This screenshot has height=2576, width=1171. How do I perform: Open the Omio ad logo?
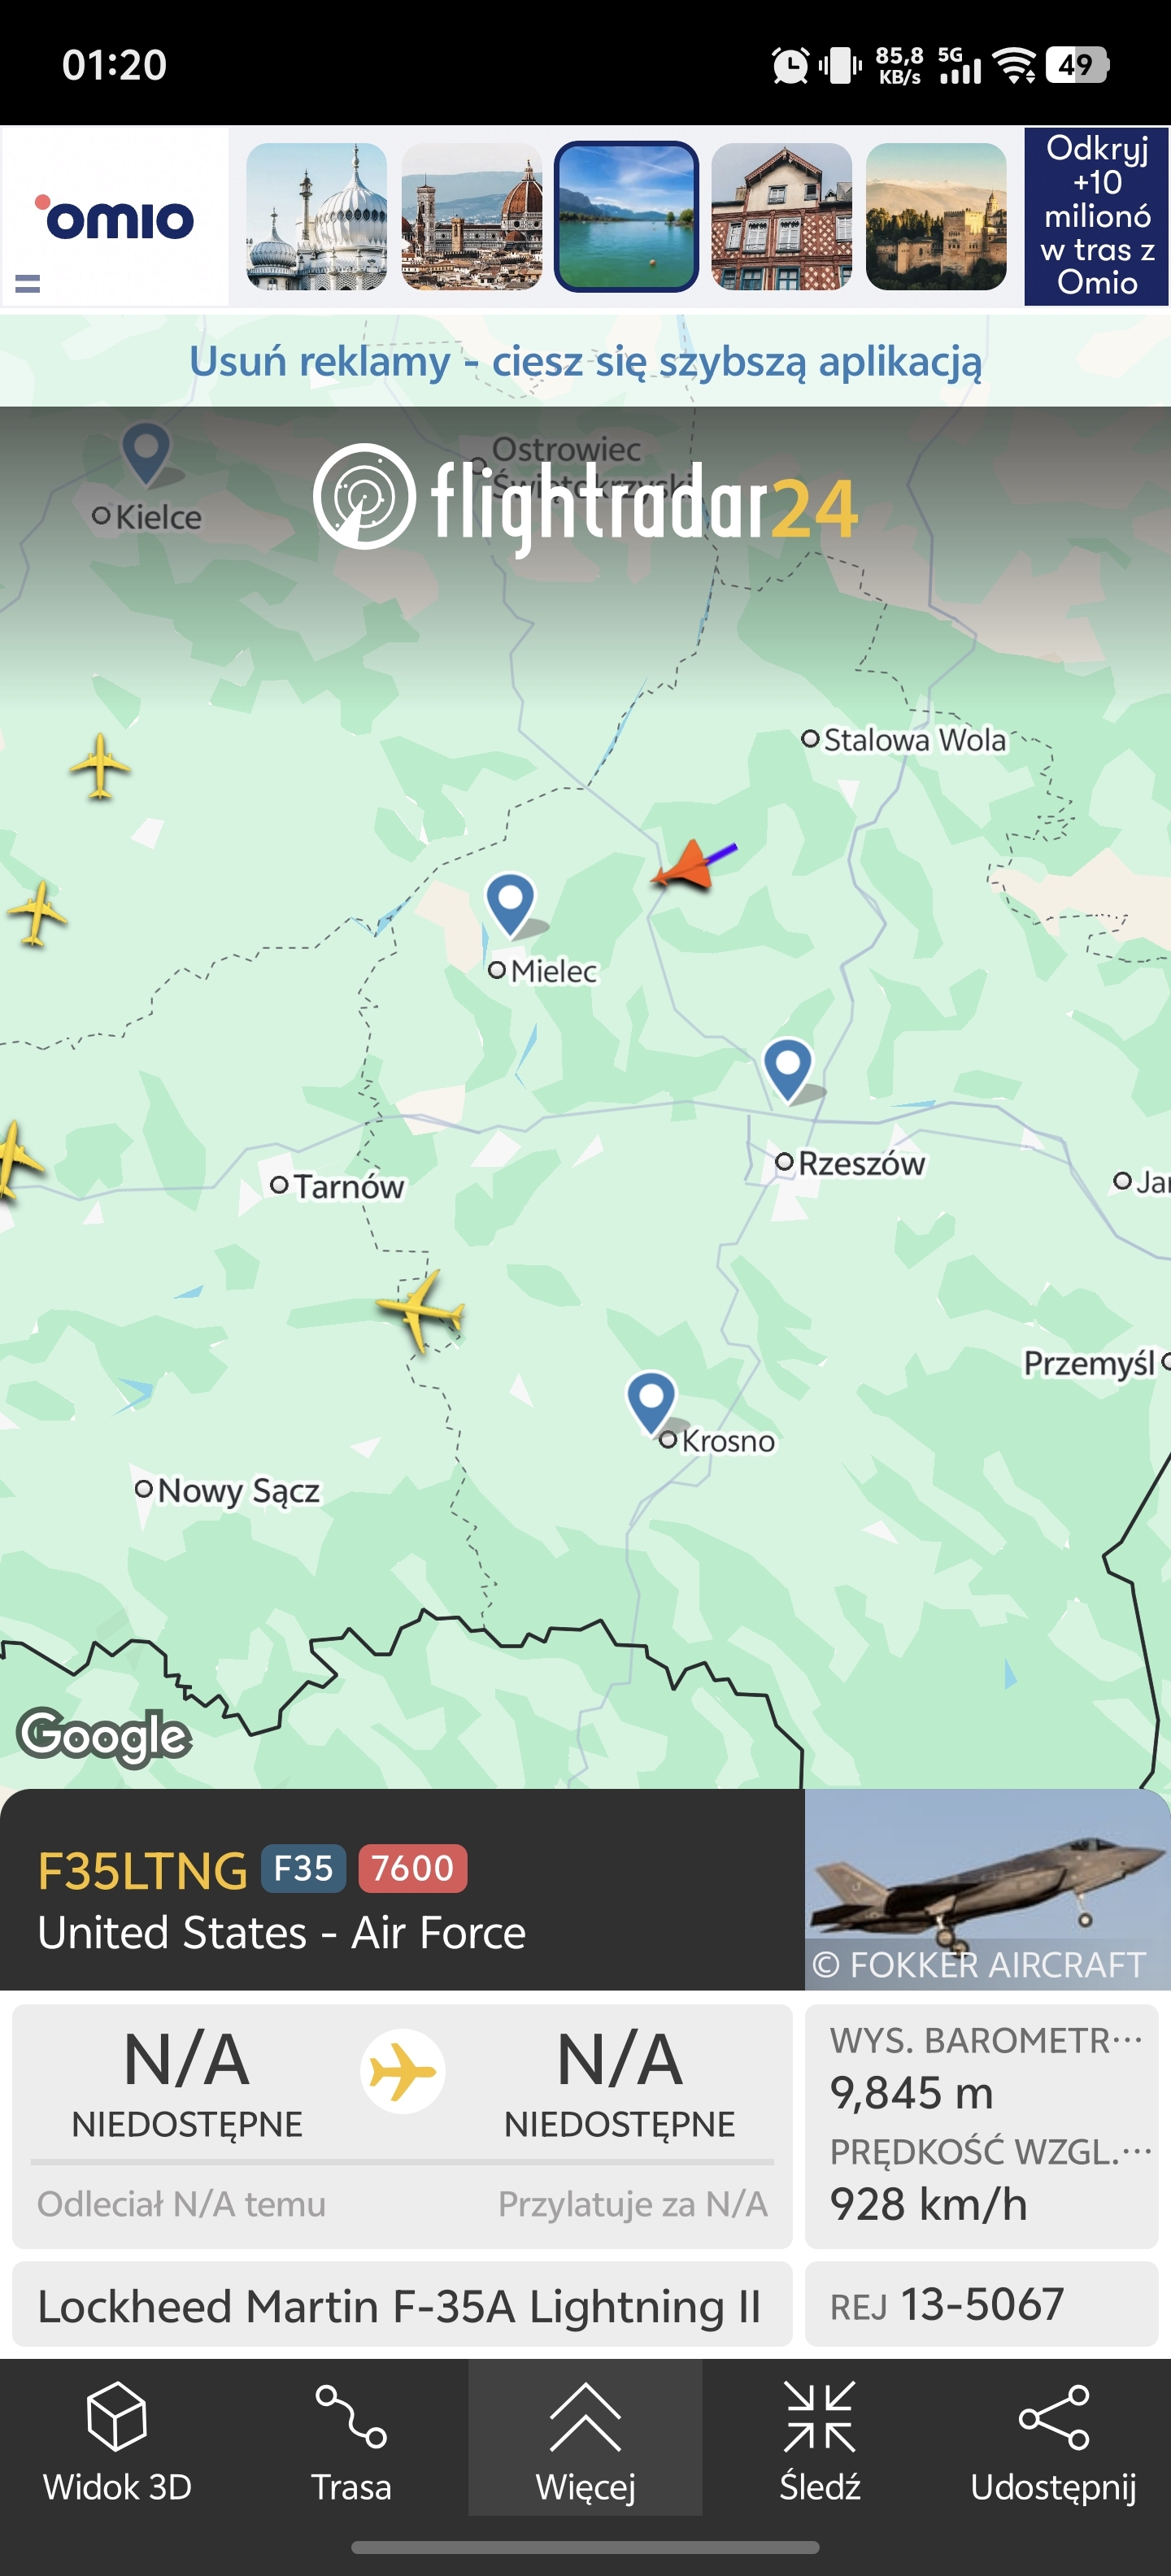[x=115, y=216]
